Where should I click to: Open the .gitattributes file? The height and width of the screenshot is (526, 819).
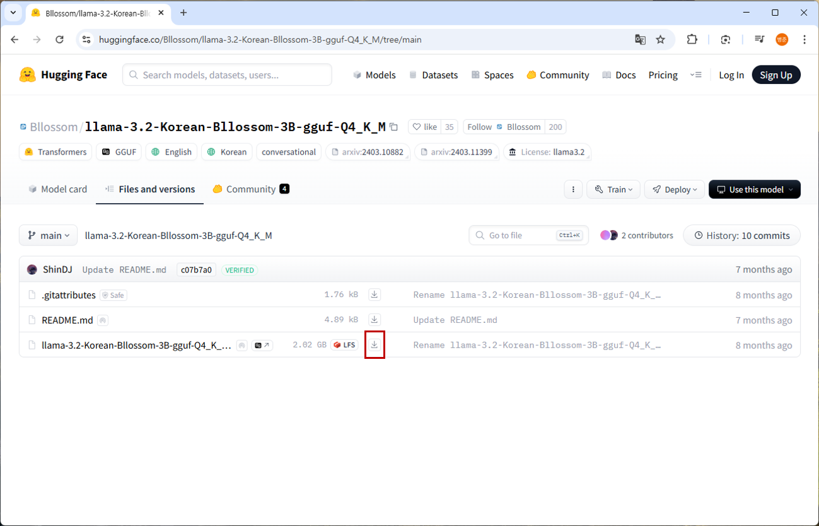pos(69,295)
